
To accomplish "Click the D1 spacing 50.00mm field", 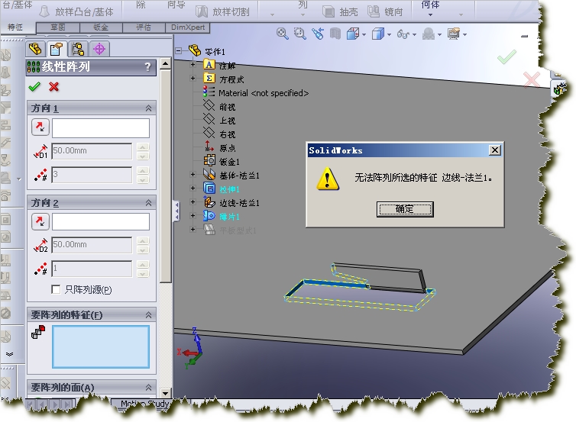I will (92, 151).
